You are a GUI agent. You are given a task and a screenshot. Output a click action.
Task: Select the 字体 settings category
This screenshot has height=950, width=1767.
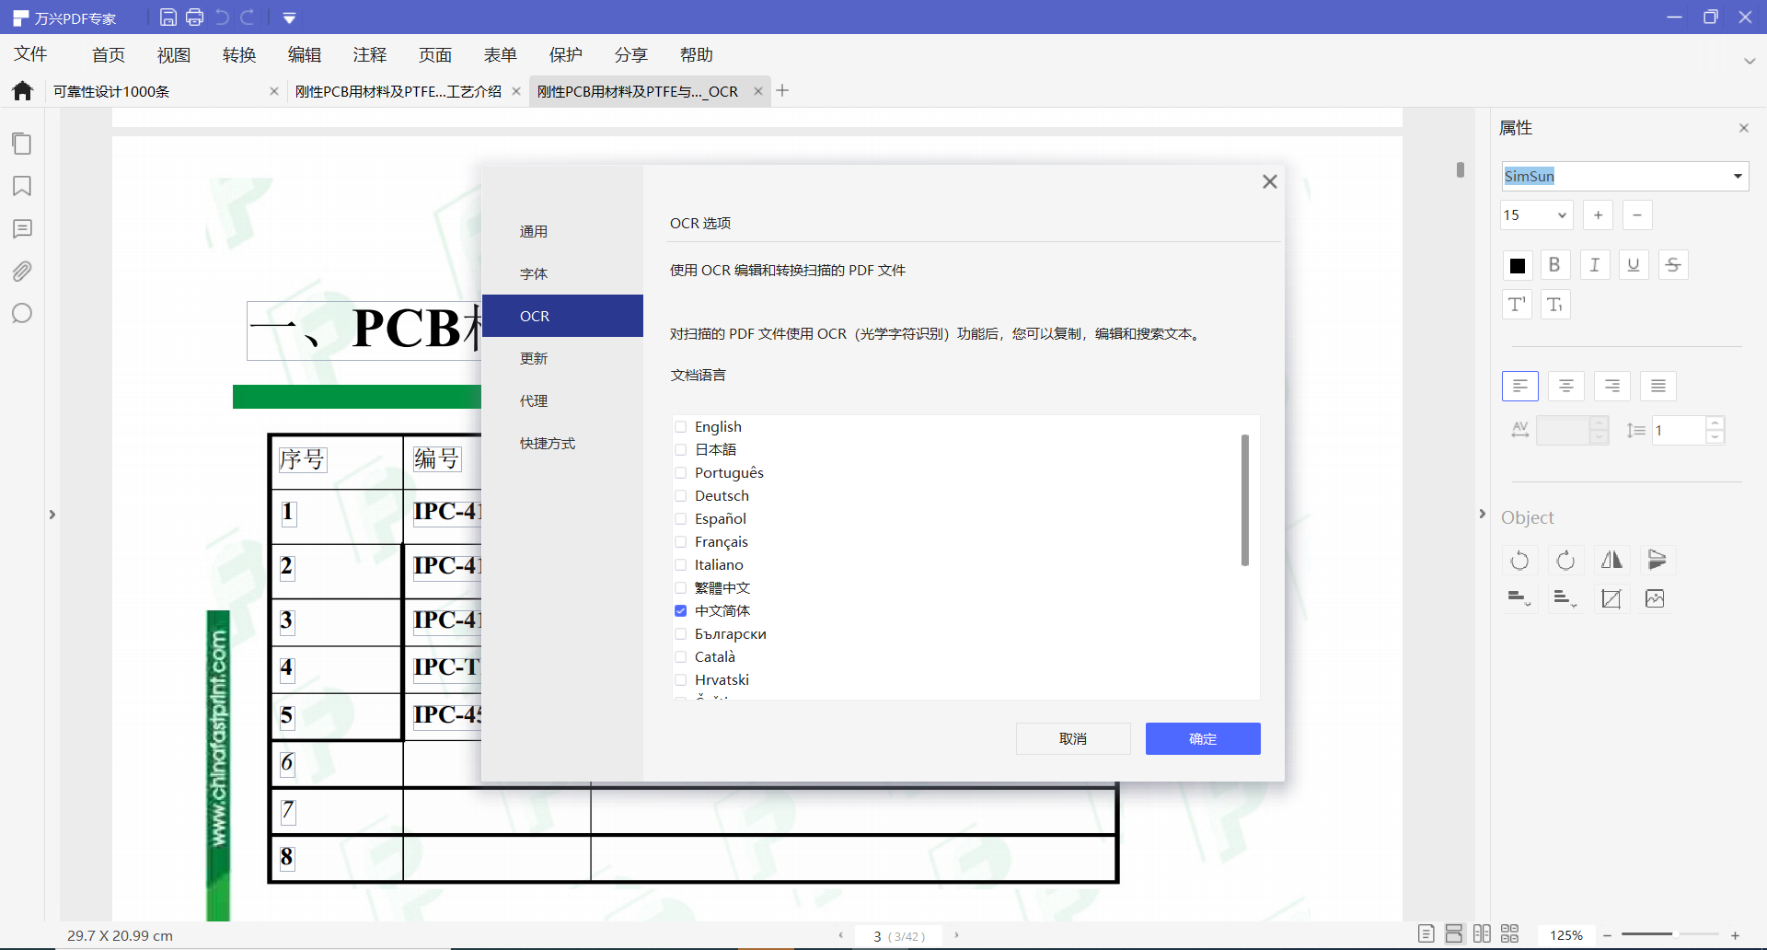(x=562, y=273)
